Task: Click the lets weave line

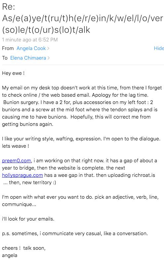Action: [16, 146]
